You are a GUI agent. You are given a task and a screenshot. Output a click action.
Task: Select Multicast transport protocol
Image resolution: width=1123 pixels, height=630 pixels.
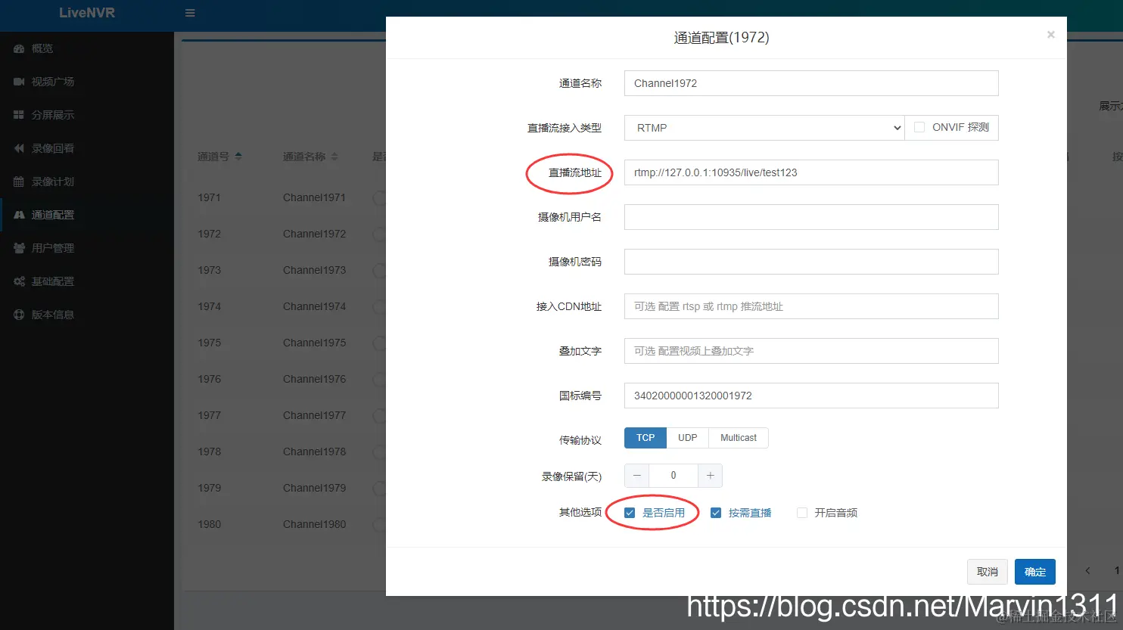737,437
